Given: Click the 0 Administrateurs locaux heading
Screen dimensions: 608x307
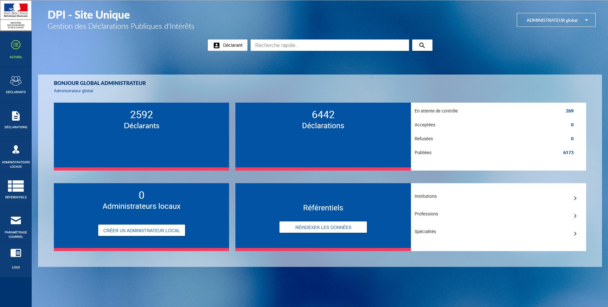Looking at the screenshot, I should point(141,200).
